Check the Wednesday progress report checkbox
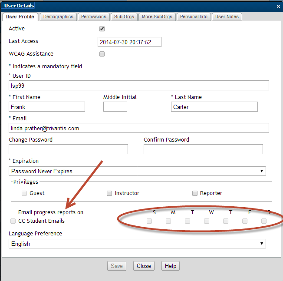 click(207, 221)
